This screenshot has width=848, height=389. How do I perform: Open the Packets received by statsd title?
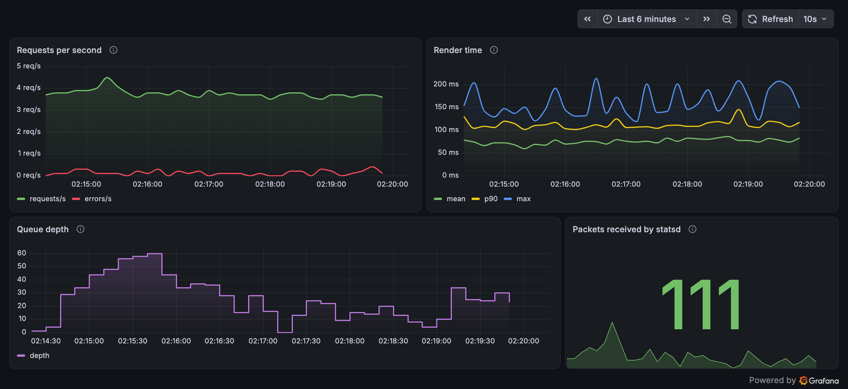coord(627,229)
